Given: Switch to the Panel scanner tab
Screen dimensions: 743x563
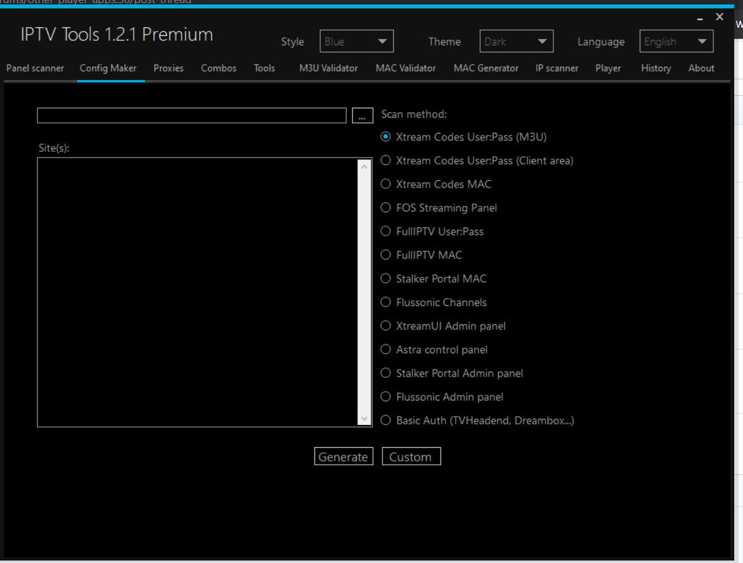Looking at the screenshot, I should pyautogui.click(x=35, y=68).
